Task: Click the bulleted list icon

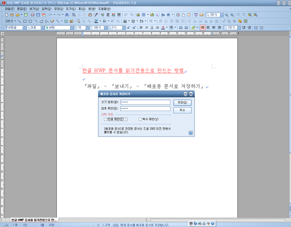Action: coord(262,28)
